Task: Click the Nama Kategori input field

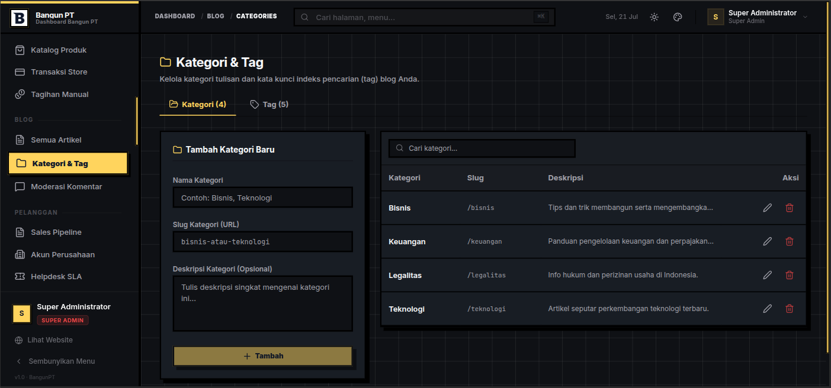Action: point(263,198)
